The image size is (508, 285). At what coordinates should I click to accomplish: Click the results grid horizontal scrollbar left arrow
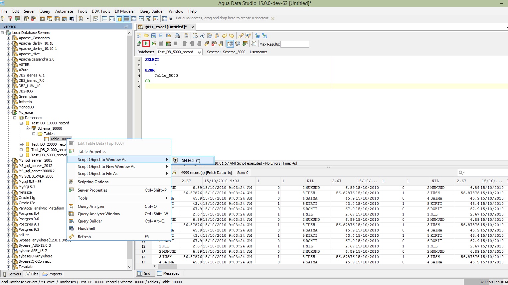click(155, 266)
